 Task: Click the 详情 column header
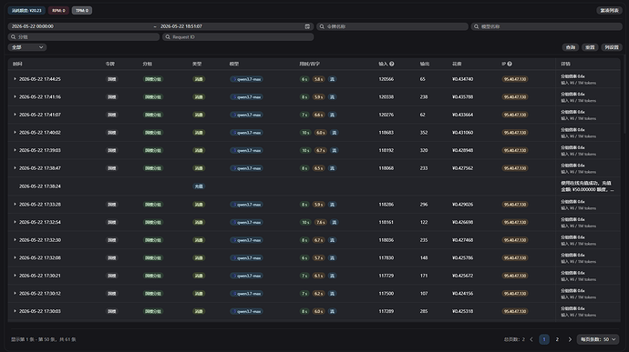565,64
